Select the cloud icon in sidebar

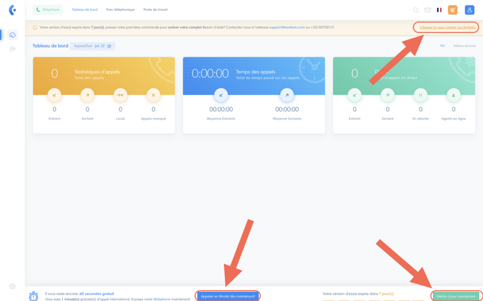[x=12, y=35]
